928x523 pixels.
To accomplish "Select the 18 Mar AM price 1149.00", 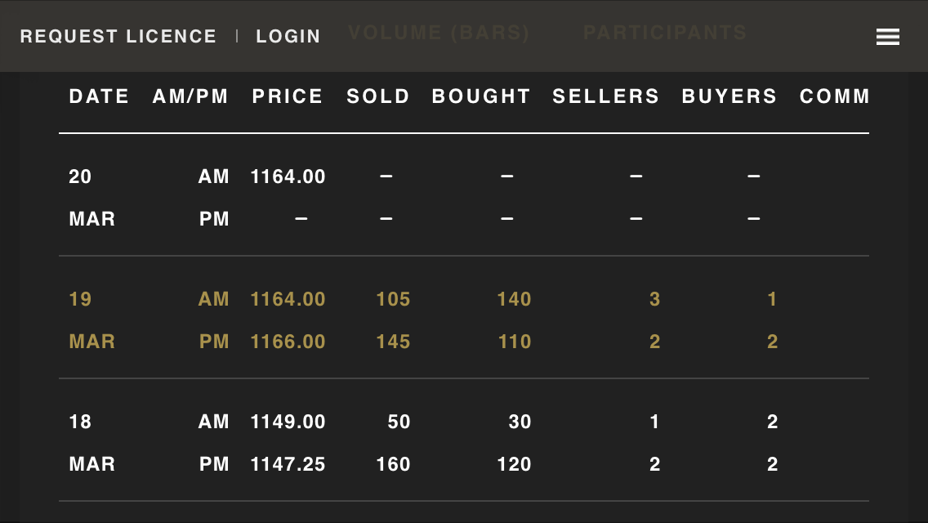I will [288, 422].
